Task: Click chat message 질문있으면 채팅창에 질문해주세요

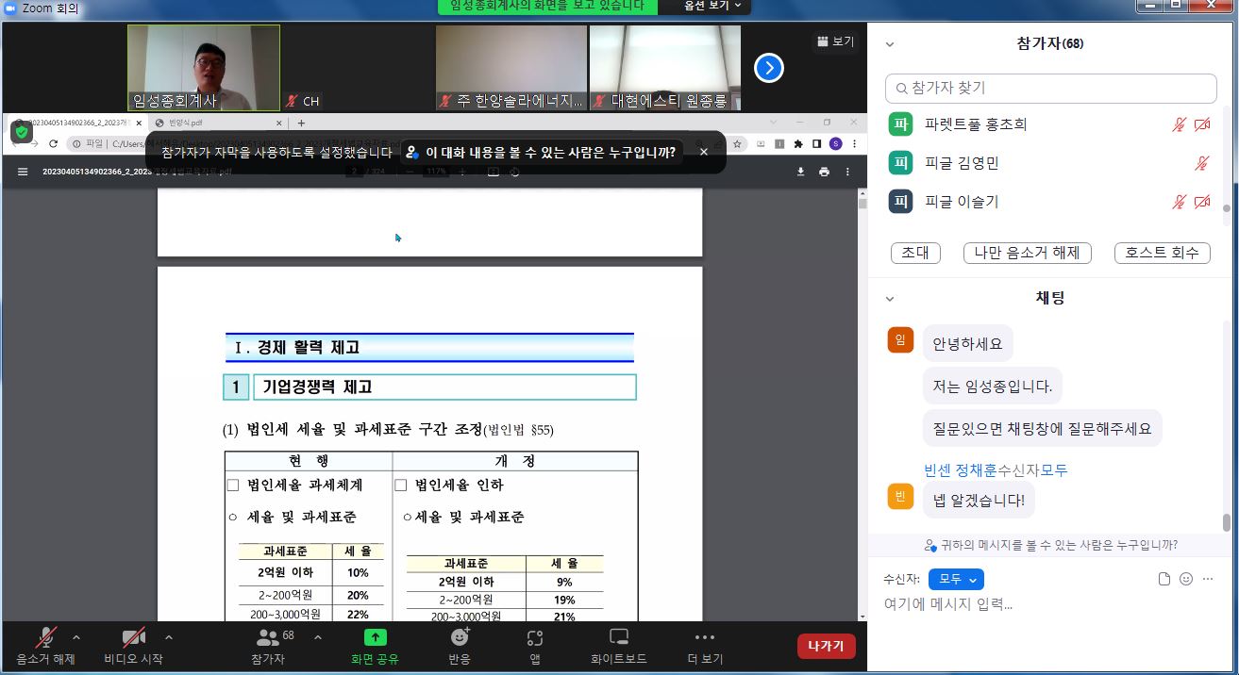Action: (x=1042, y=428)
